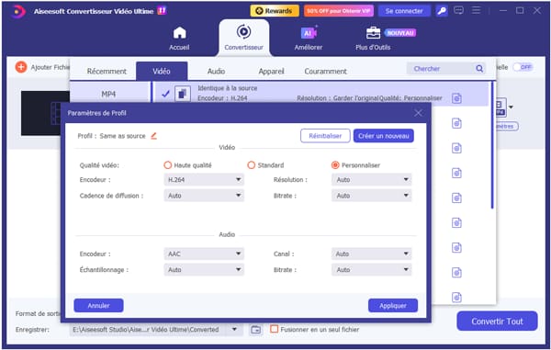The height and width of the screenshot is (350, 551).
Task: Switch to the Vidéo tab
Action: [x=162, y=72]
